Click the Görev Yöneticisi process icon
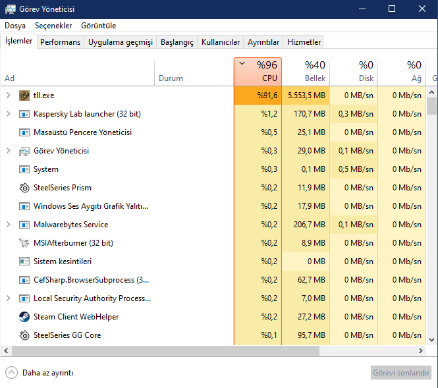Screen dimensions: 438x388 (x=24, y=151)
